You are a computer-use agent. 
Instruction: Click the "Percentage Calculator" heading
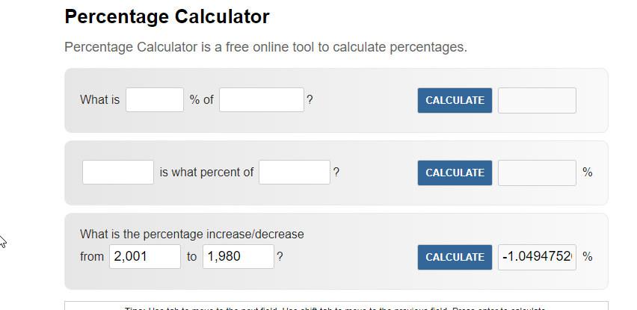click(x=167, y=16)
